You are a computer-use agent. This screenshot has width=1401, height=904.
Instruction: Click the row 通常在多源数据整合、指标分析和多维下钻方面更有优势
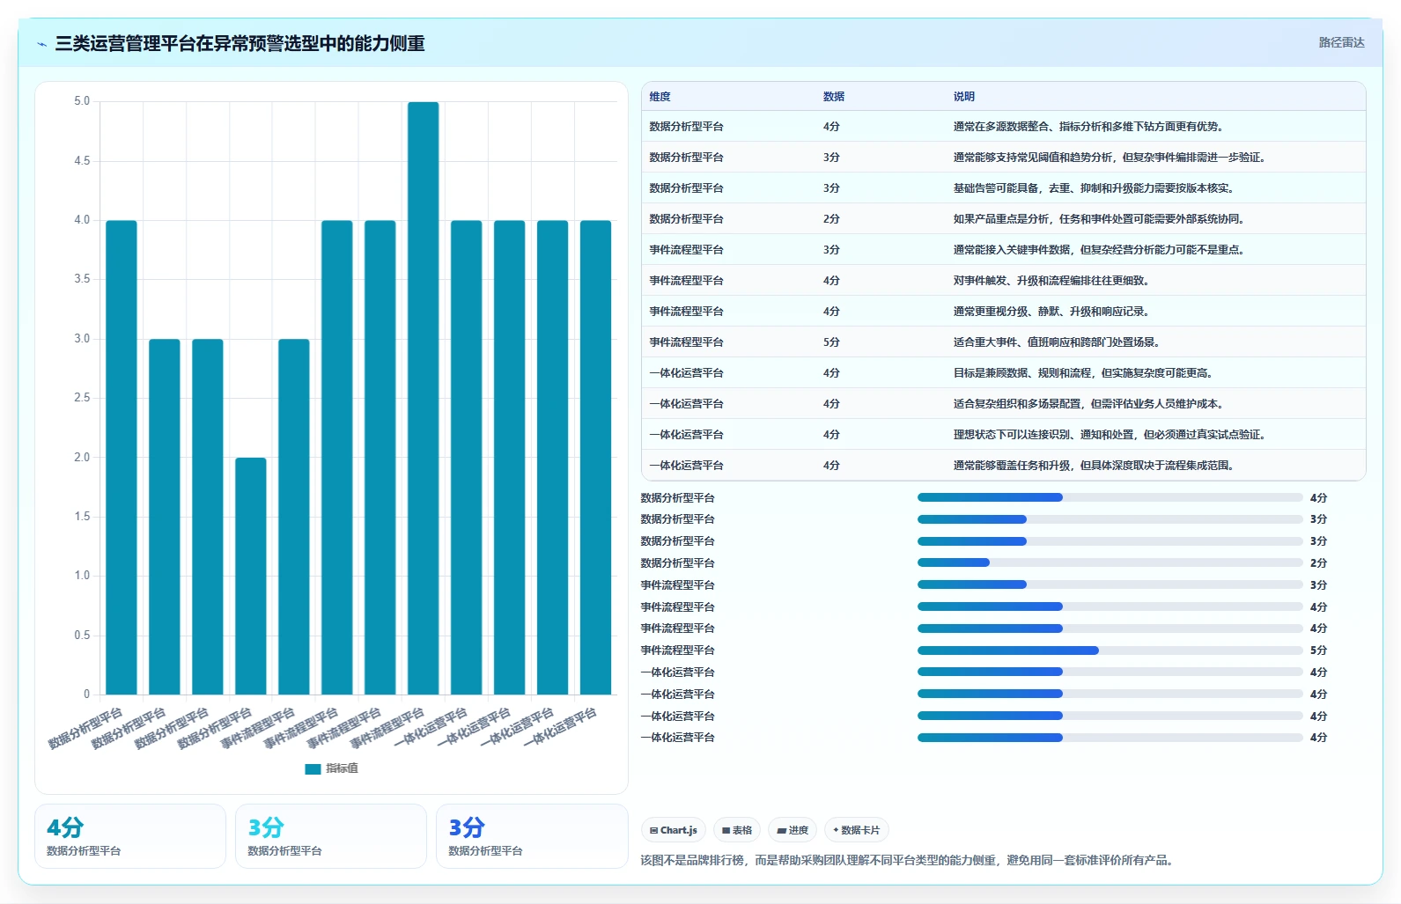coord(1004,127)
